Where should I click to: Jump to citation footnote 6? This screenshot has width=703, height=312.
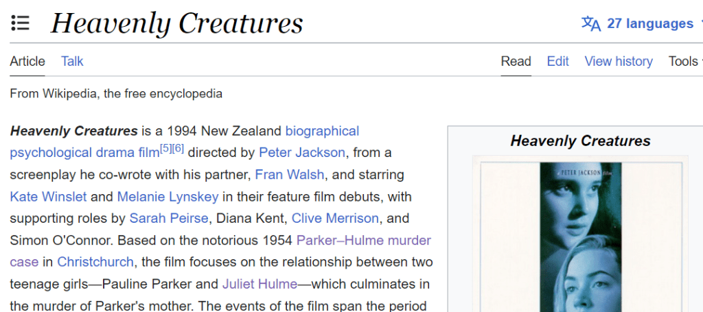[x=178, y=148]
